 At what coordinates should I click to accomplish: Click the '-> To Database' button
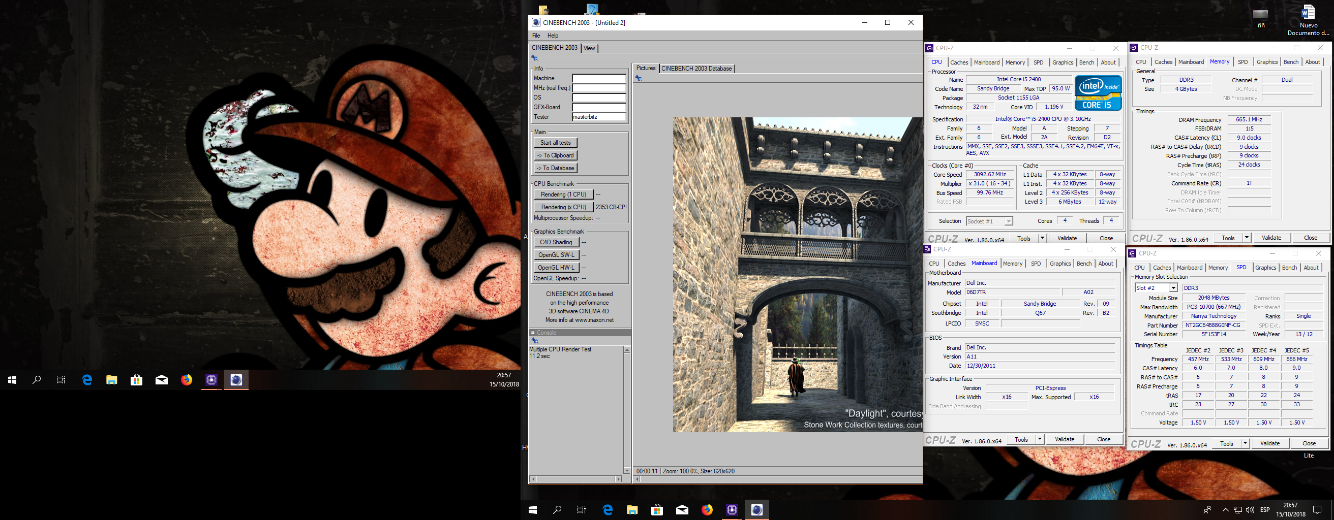tap(555, 168)
